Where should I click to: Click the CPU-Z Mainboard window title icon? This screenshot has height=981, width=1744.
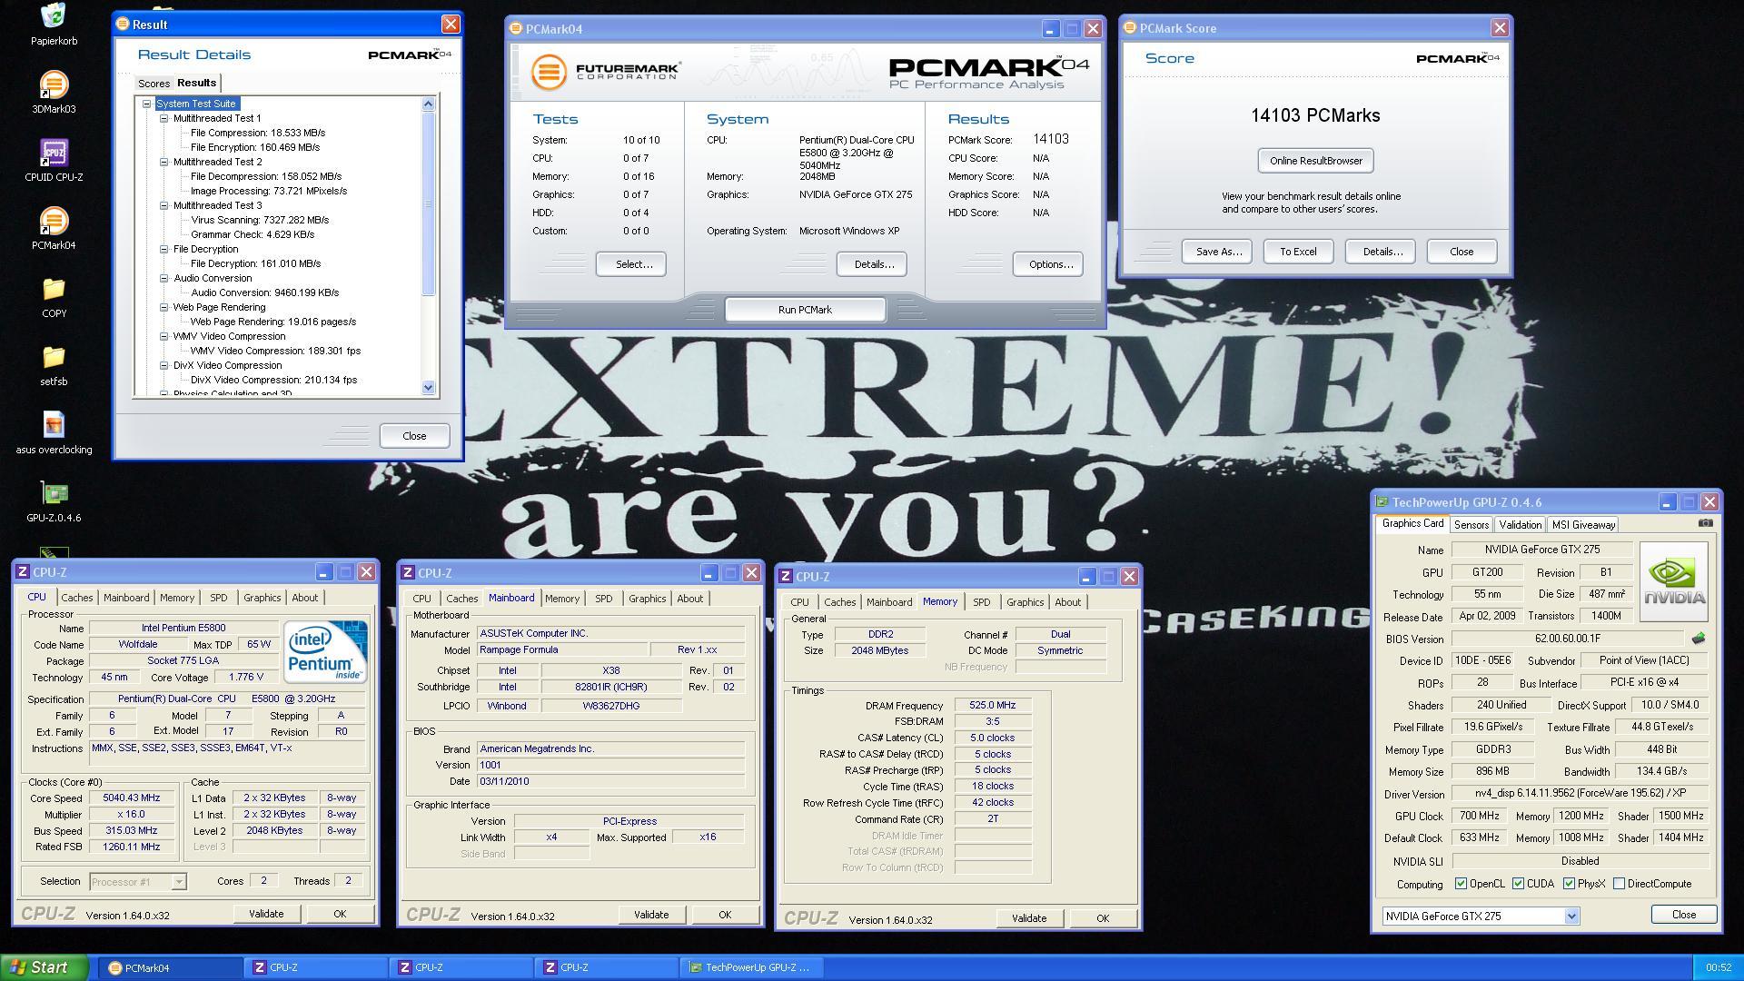(x=407, y=573)
